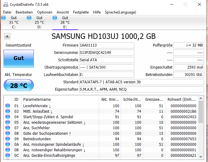Click the status orb of Mittl. Anlaufzeit row
The height and width of the screenshot is (162, 208).
[8, 111]
